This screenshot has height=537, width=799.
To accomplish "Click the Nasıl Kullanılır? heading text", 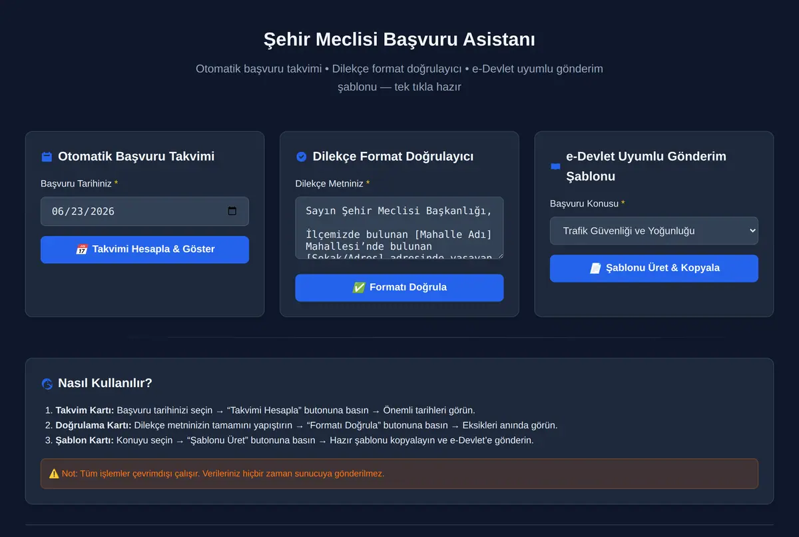I will point(105,383).
